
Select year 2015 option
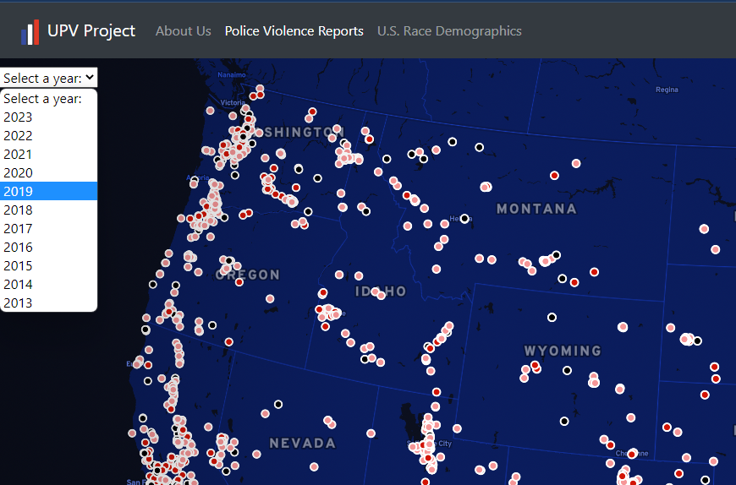(49, 265)
